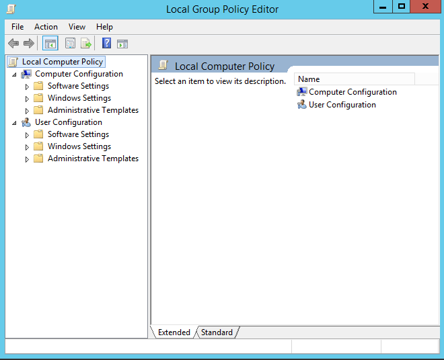Viewport: 444px width, 360px height.
Task: Toggle the Show/Hide Action Pane button
Action: (122, 44)
